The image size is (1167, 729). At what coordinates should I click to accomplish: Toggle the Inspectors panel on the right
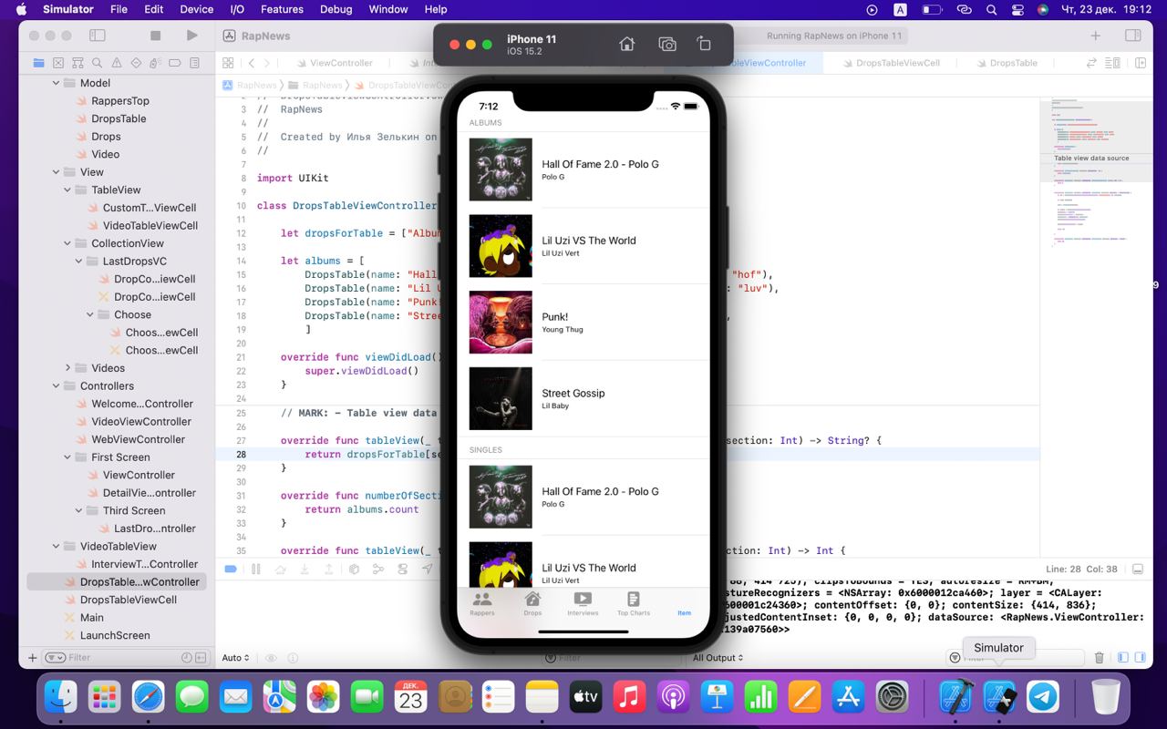point(1133,36)
